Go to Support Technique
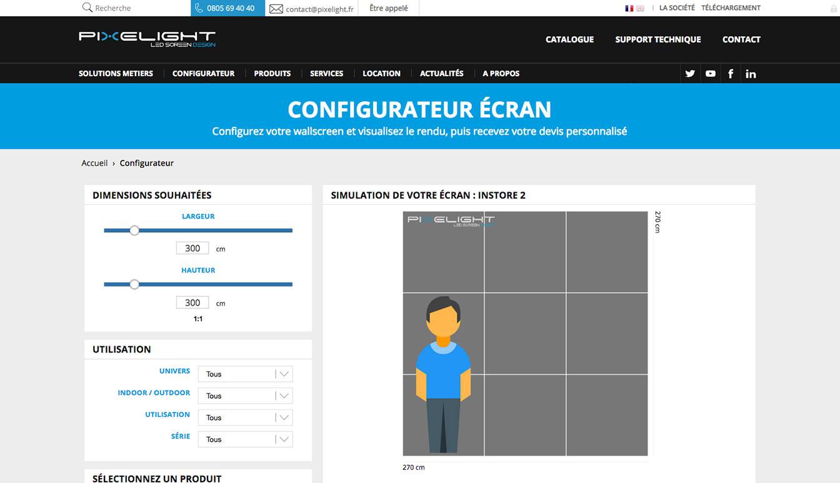Viewport: 840px width, 483px height. [658, 39]
